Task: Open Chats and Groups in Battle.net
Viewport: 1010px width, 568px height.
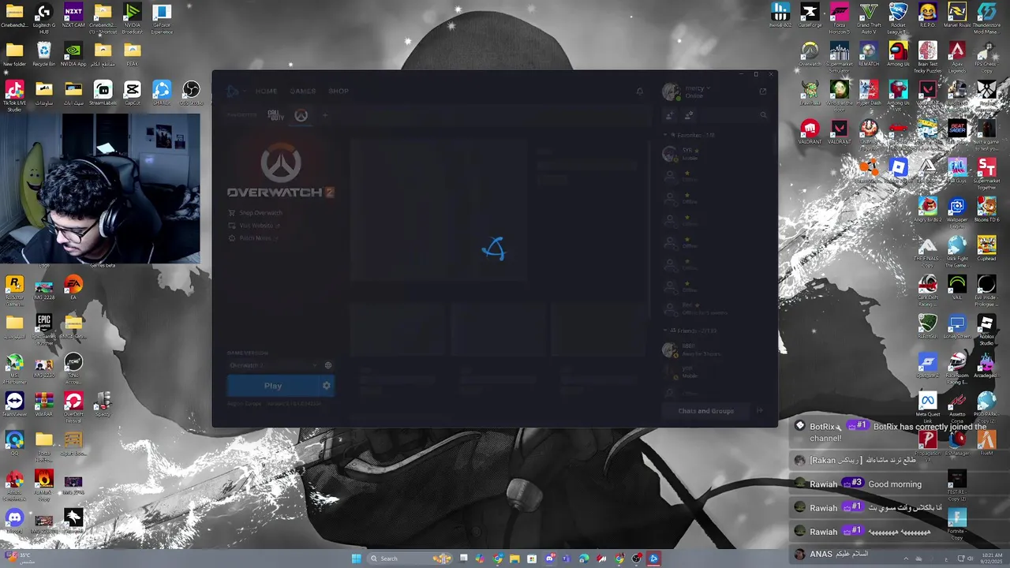Action: [x=706, y=411]
